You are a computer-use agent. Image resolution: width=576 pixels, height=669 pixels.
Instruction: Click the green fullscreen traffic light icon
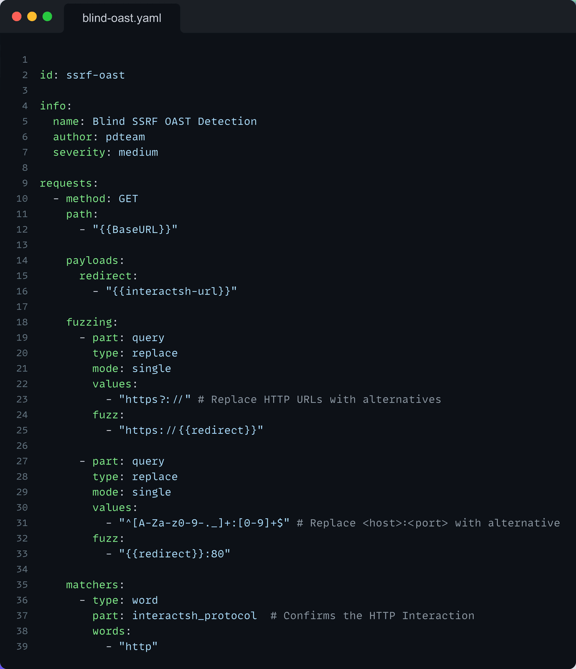point(47,16)
